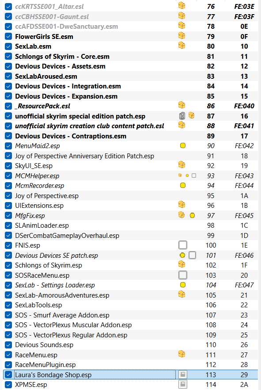Select the Devious Devices - Integration.esm plugin name

(x=68, y=86)
